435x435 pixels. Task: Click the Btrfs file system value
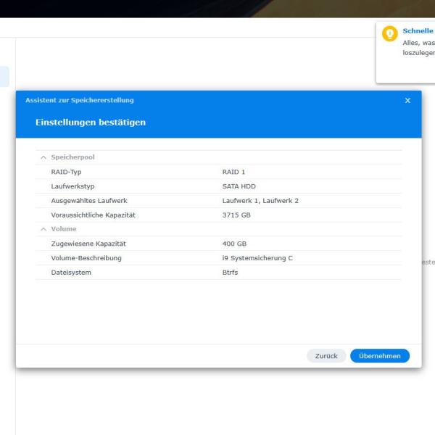230,273
